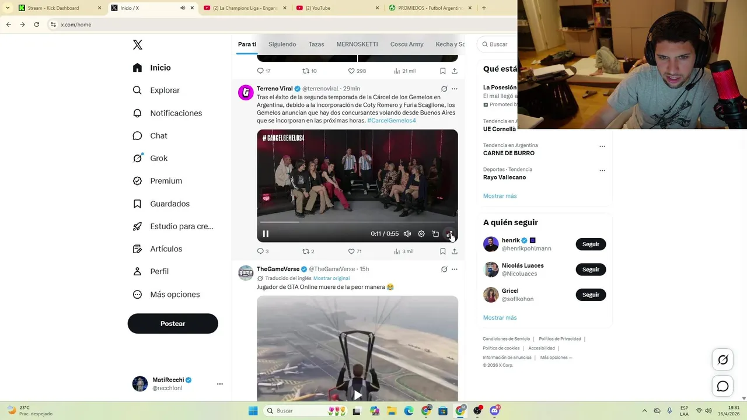747x420 pixels.
Task: Follow Gricel with the Seguir button
Action: [x=591, y=295]
